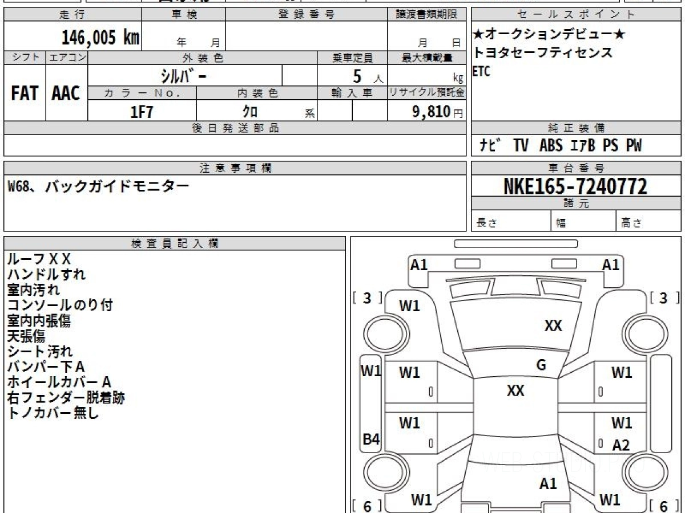685x513 pixels.
Task: Select the 車台番号 header
Action: coord(576,168)
